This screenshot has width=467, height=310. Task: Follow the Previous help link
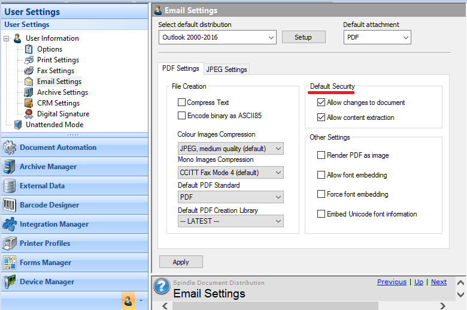pyautogui.click(x=392, y=282)
